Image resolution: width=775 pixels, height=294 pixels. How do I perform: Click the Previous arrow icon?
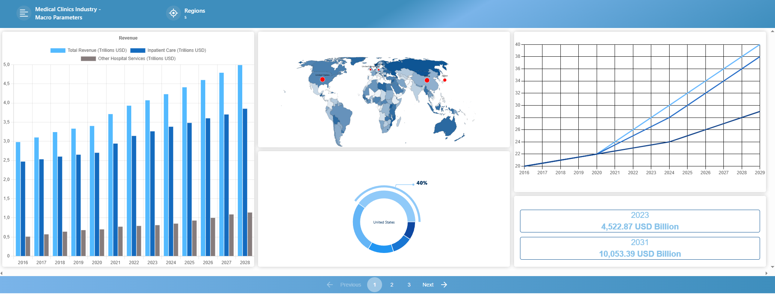click(x=329, y=285)
